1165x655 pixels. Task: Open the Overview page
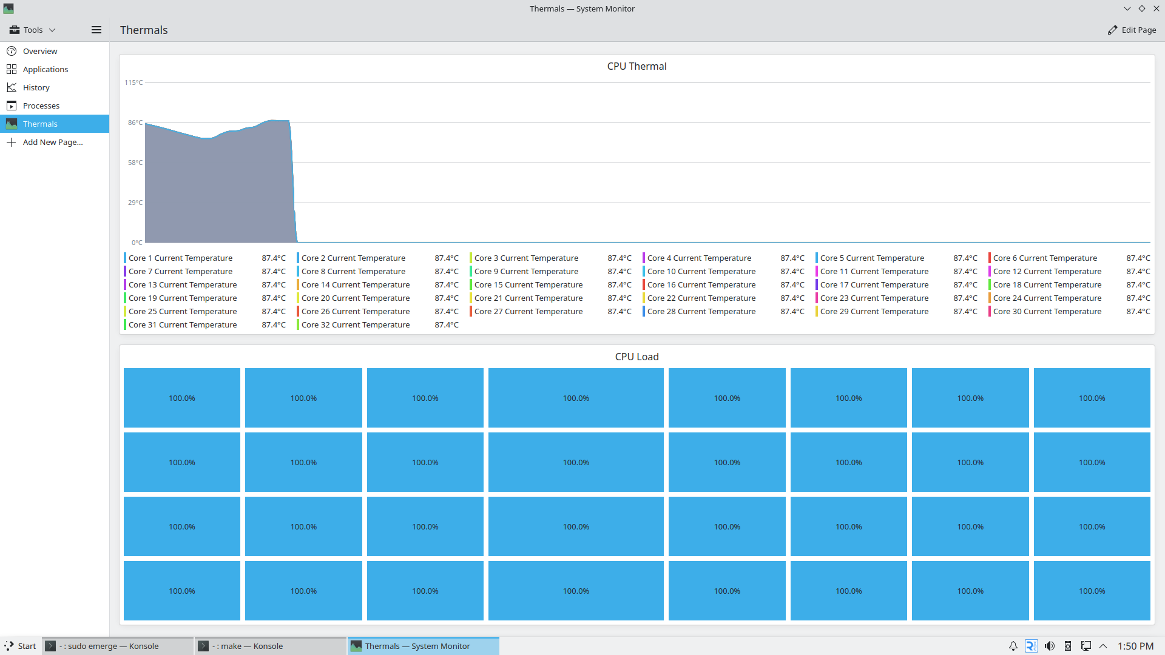(55, 51)
